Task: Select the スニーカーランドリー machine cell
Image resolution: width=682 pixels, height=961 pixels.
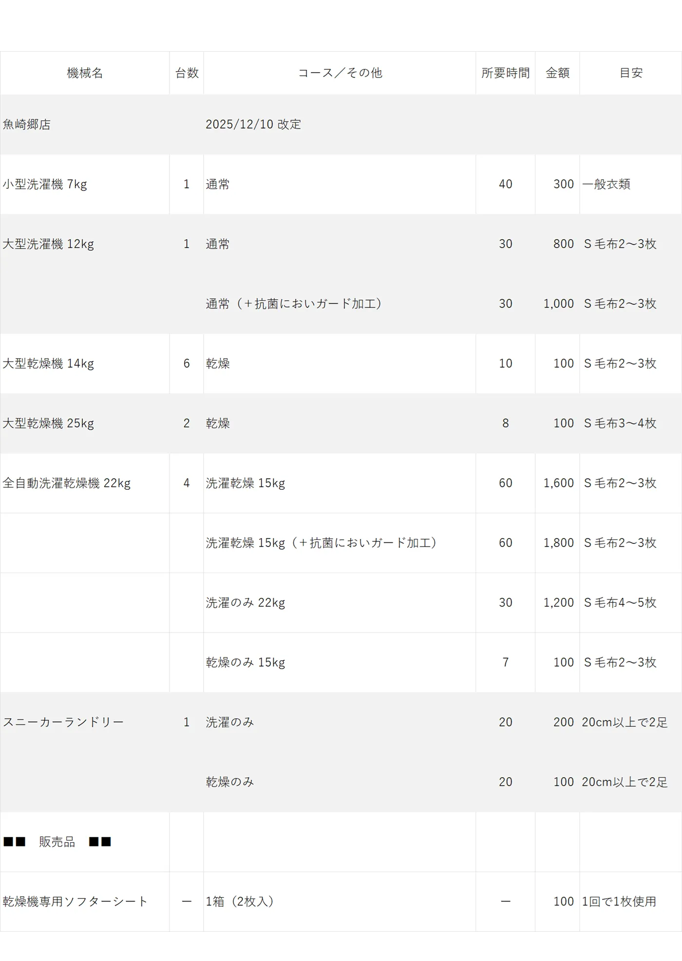Action: click(63, 722)
